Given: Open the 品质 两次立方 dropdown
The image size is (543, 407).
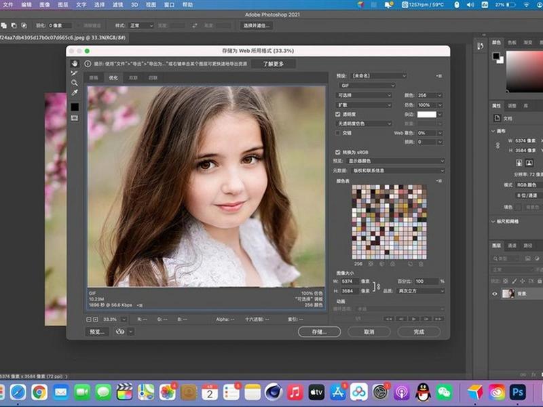Looking at the screenshot, I should 420,291.
